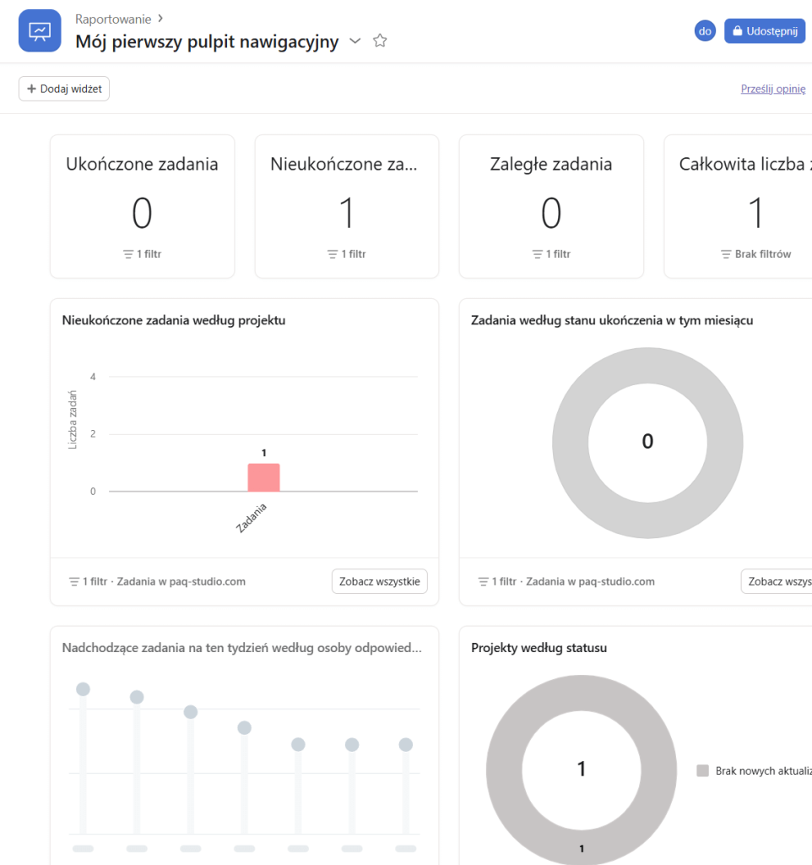Open the Zaległe zadania number card
The image size is (812, 865).
coord(550,206)
